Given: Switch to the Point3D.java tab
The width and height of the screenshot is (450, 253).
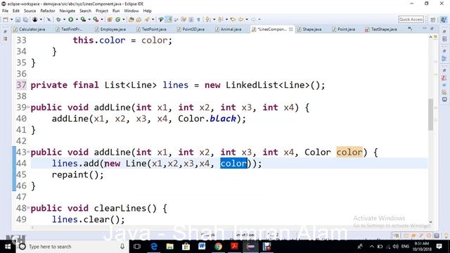Looking at the screenshot, I should (191, 30).
